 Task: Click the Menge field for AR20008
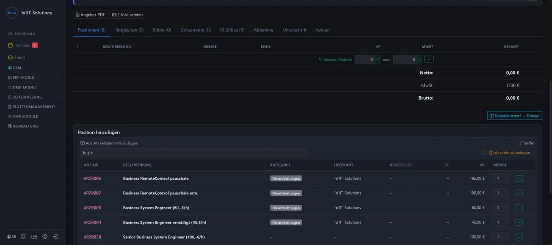tap(500, 208)
